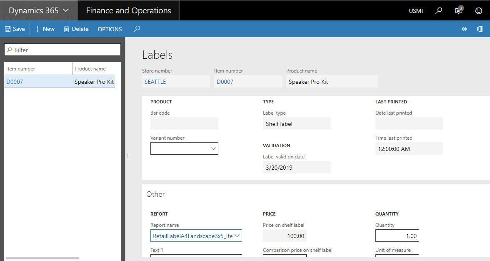Click the Quantity input field

397,236
